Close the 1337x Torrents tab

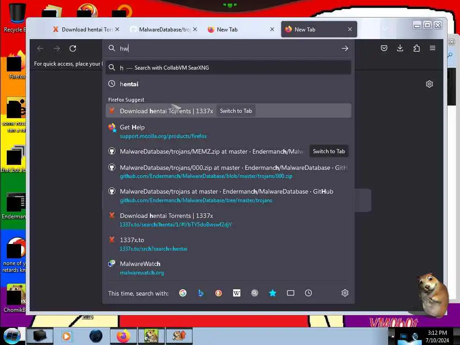(x=117, y=29)
